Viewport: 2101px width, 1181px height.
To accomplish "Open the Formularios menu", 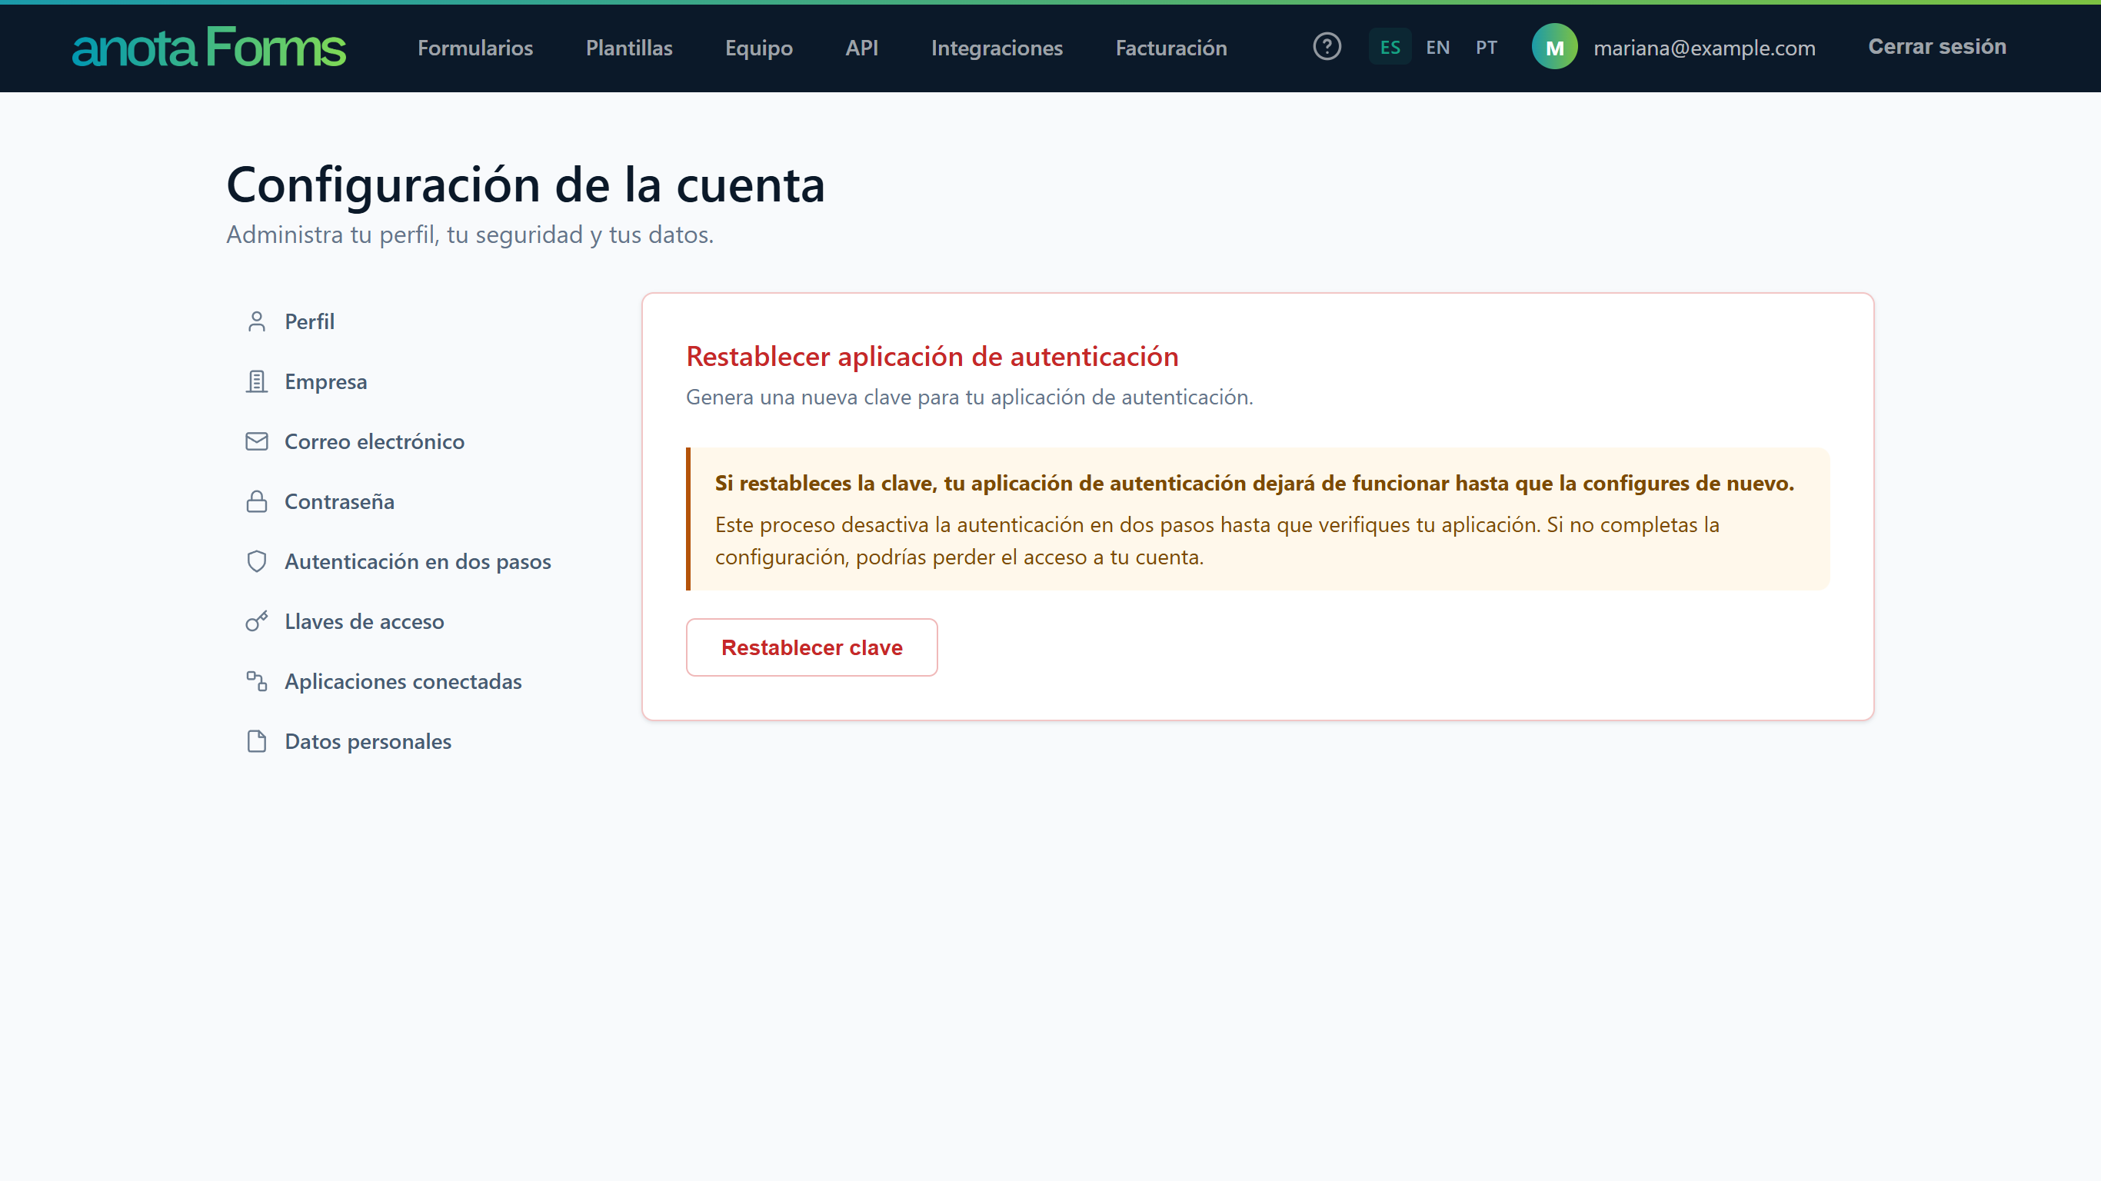I will click(x=475, y=48).
